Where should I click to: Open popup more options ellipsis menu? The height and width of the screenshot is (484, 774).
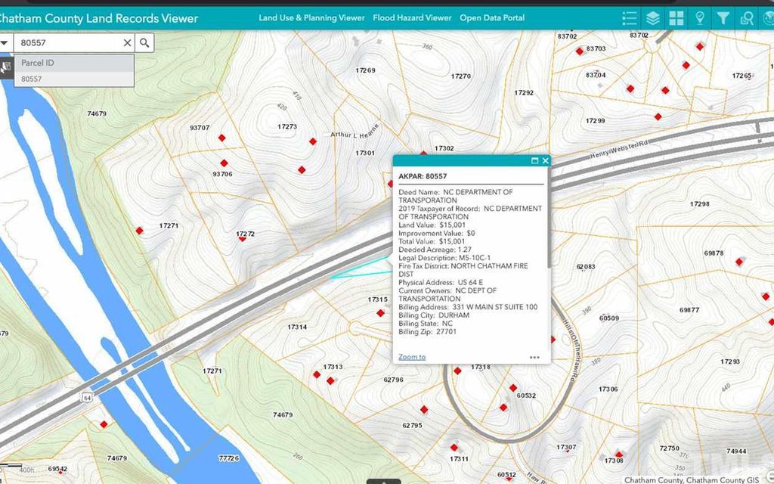point(534,357)
